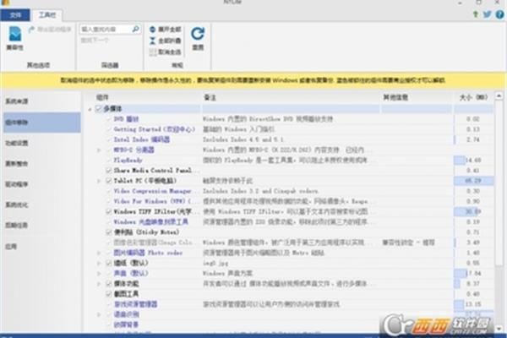Click the blue Compatibility document icon

point(15,34)
